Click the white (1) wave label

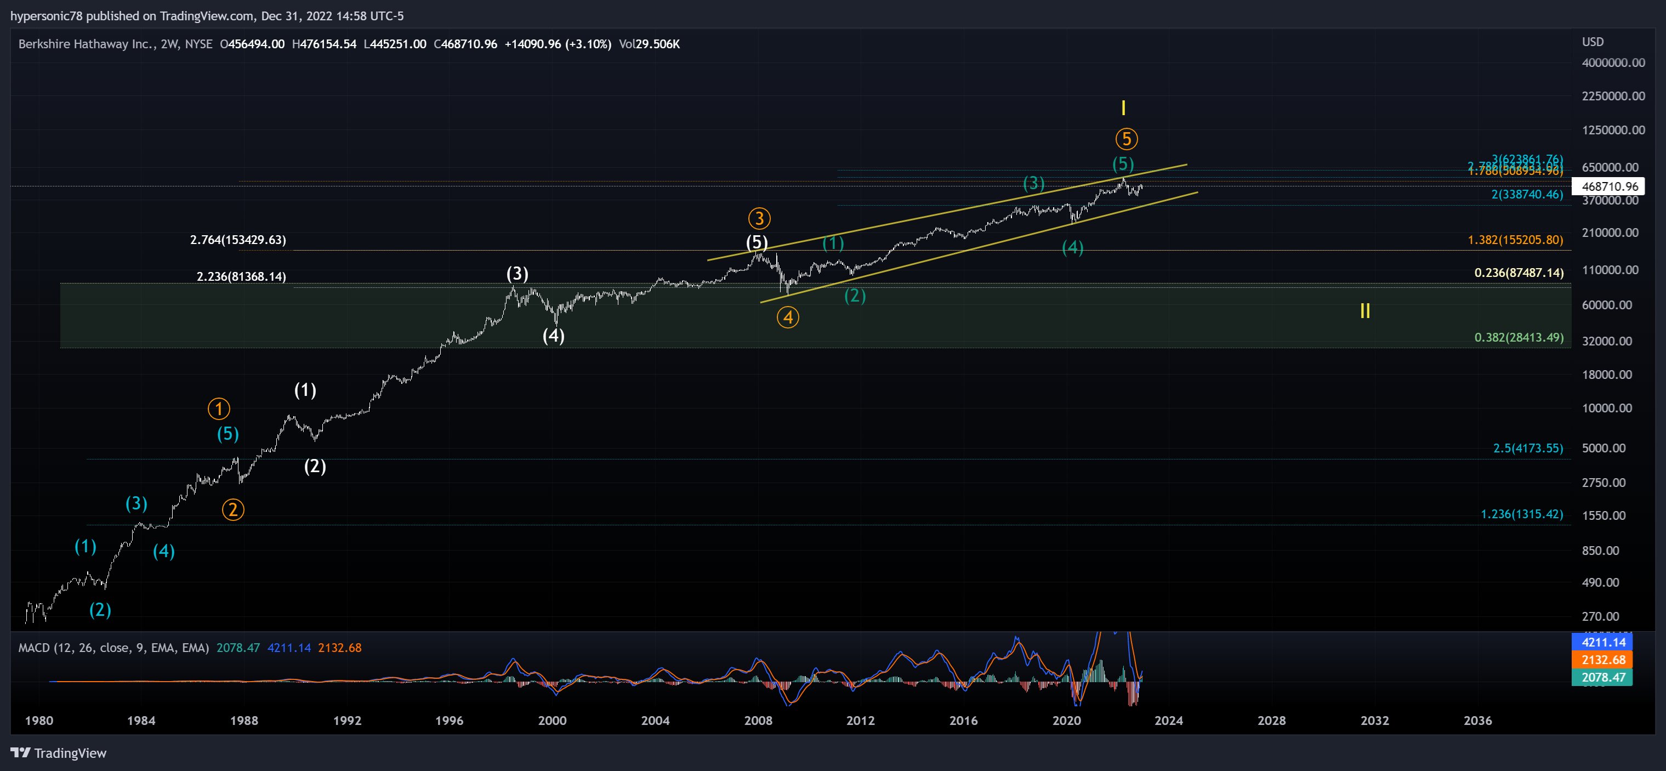tap(305, 390)
